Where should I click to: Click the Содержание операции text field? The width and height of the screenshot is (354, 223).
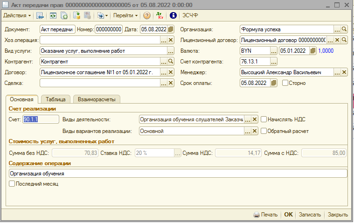177,173
